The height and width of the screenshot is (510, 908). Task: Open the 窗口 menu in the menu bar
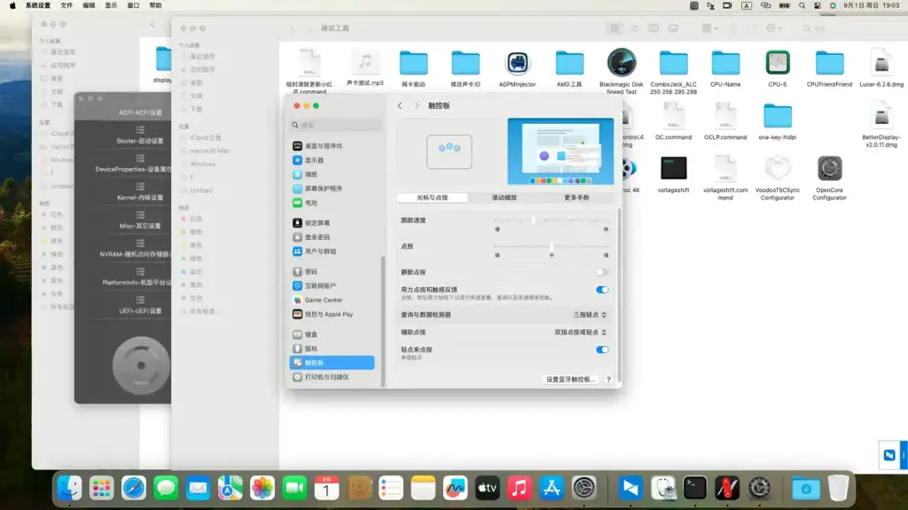click(133, 5)
